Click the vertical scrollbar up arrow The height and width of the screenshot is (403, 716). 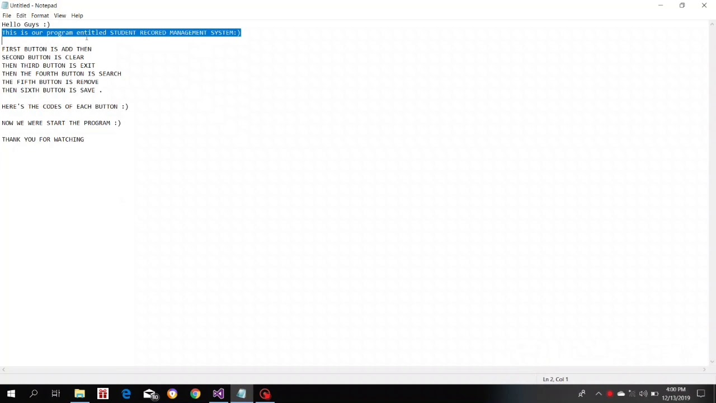712,24
